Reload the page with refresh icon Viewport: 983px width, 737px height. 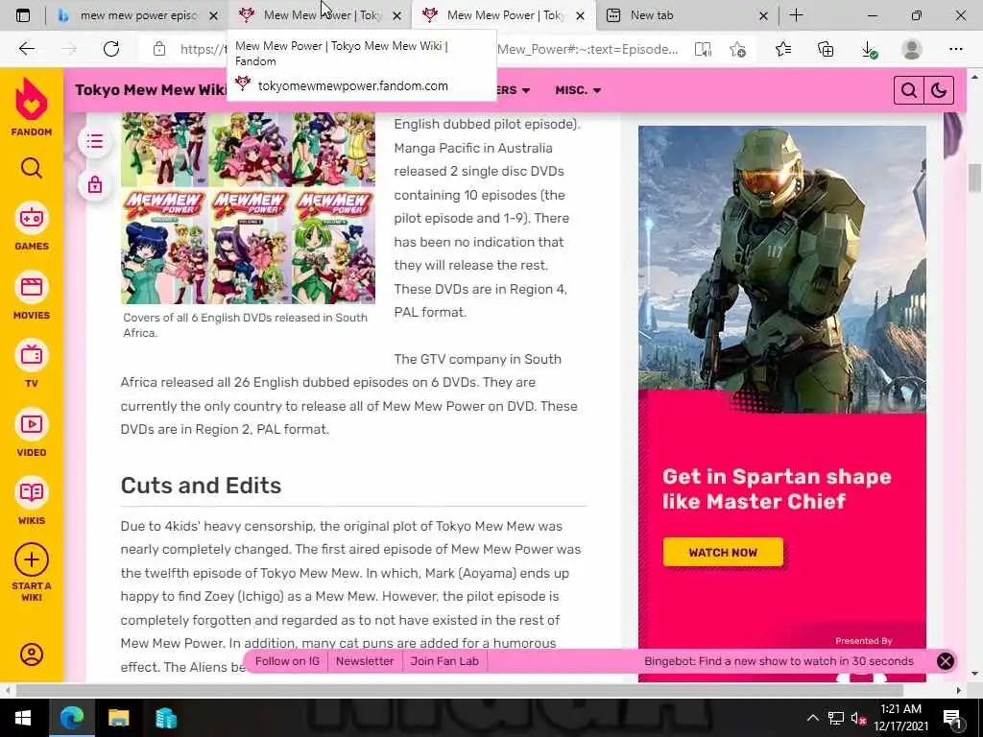pyautogui.click(x=111, y=49)
